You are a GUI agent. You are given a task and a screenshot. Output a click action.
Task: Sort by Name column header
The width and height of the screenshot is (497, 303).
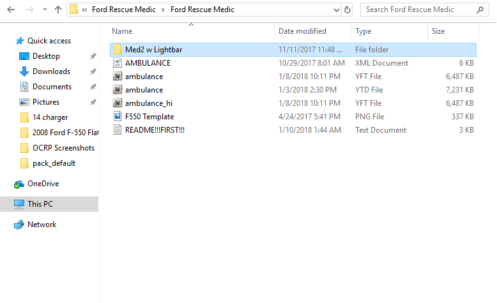click(122, 31)
